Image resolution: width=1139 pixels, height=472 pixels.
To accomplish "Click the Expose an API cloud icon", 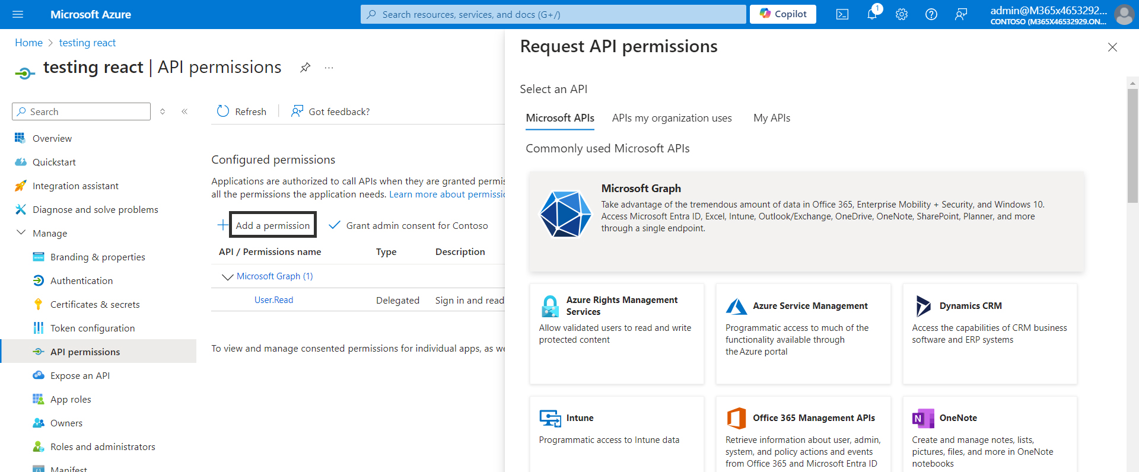I will 39,375.
